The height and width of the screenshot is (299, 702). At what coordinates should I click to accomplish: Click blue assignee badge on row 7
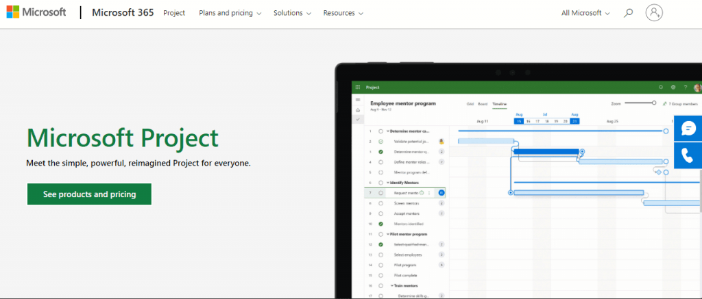441,193
